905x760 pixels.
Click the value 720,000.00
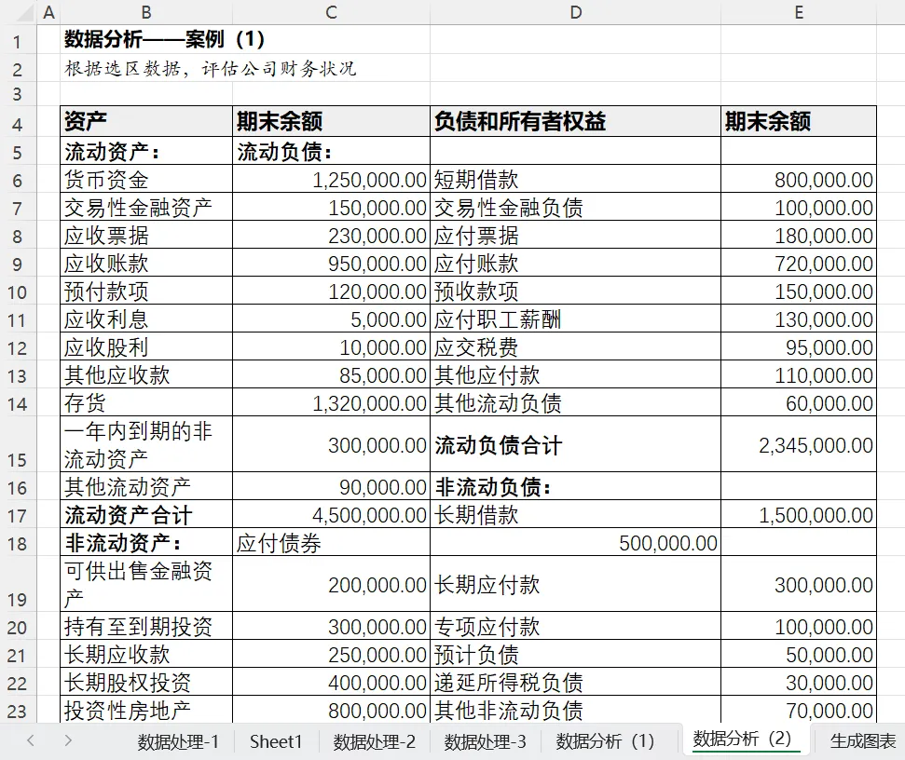pos(799,263)
